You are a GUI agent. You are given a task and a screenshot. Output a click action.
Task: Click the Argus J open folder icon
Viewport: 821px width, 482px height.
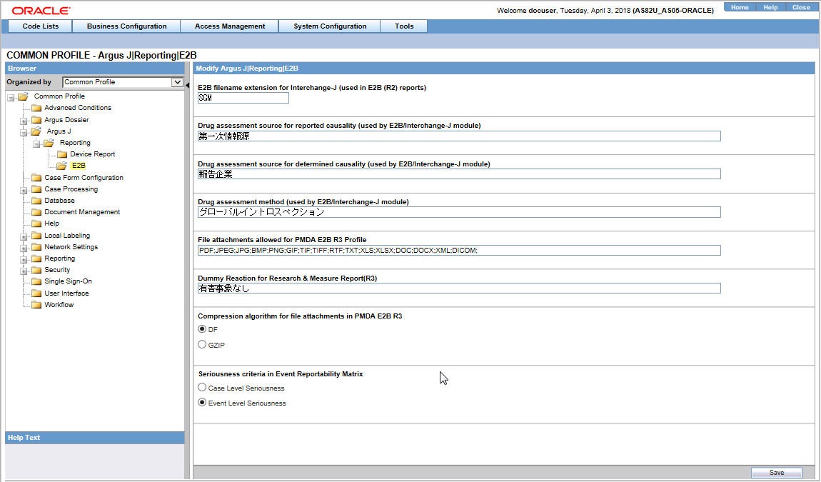(x=36, y=131)
